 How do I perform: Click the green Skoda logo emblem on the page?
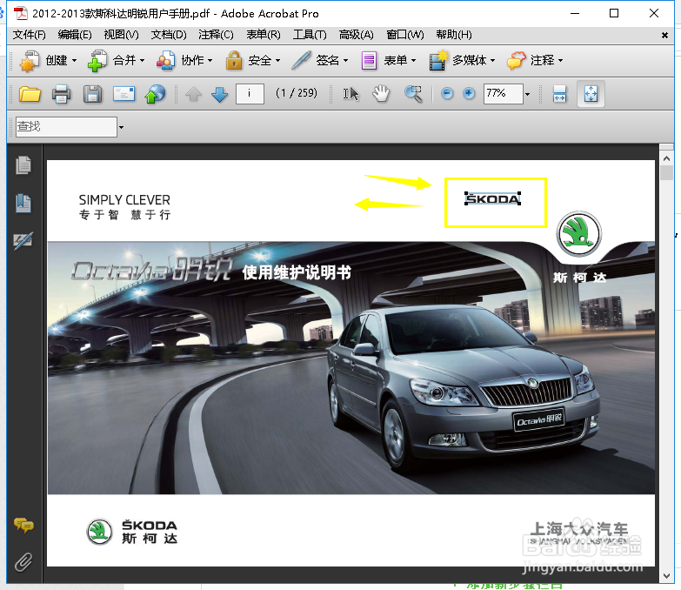[x=578, y=234]
